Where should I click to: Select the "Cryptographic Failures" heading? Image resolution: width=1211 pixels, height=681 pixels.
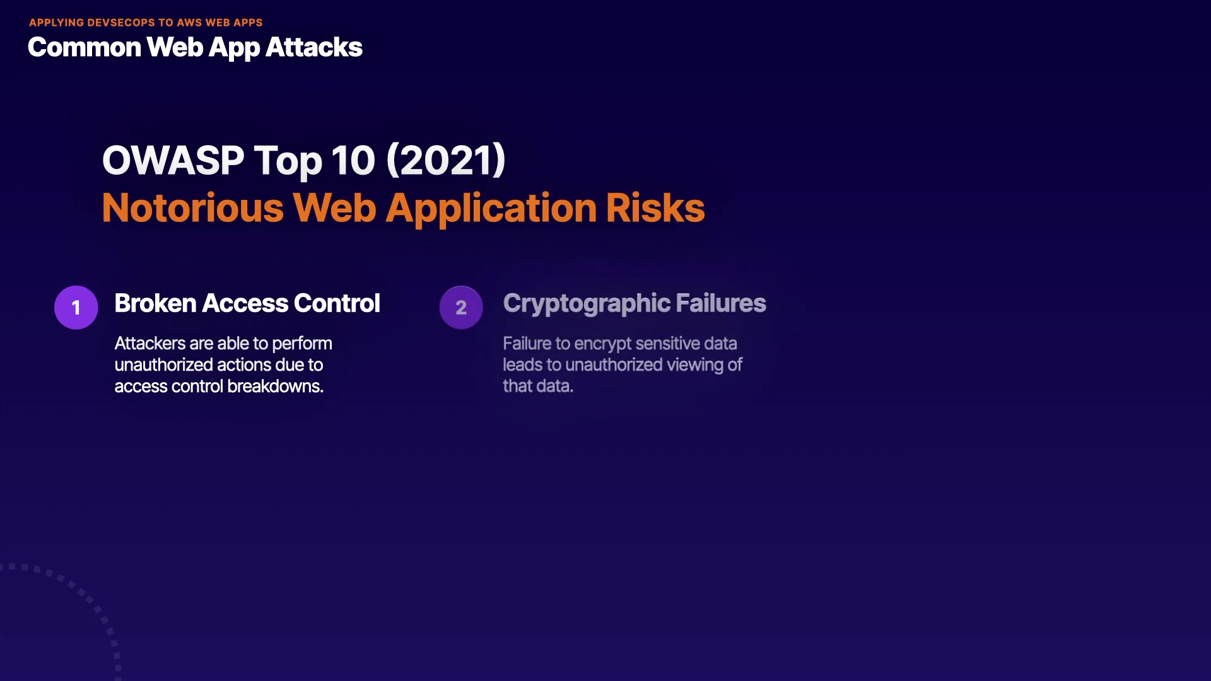[635, 303]
